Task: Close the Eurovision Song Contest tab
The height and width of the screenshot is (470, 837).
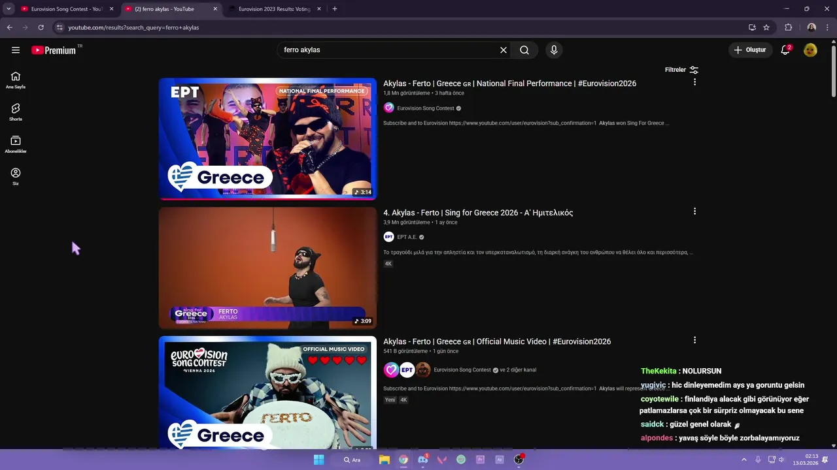Action: pos(111,9)
